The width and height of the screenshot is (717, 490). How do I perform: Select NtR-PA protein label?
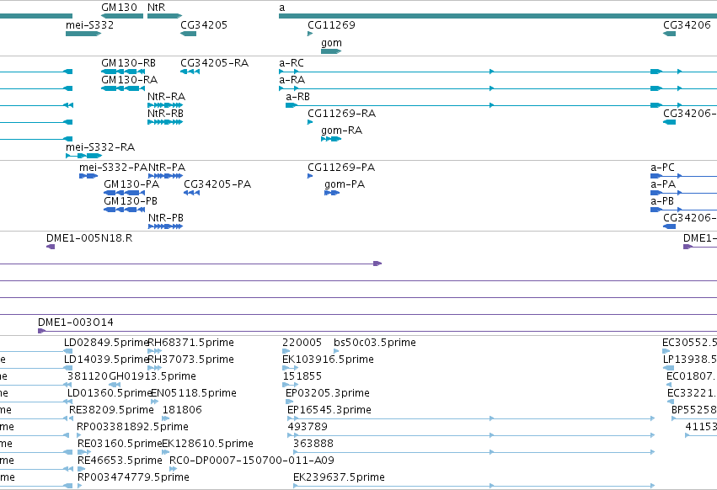pos(167,168)
